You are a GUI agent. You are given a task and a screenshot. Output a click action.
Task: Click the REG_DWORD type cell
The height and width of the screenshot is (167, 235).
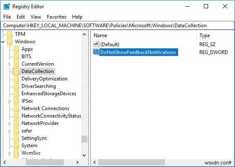(x=213, y=52)
